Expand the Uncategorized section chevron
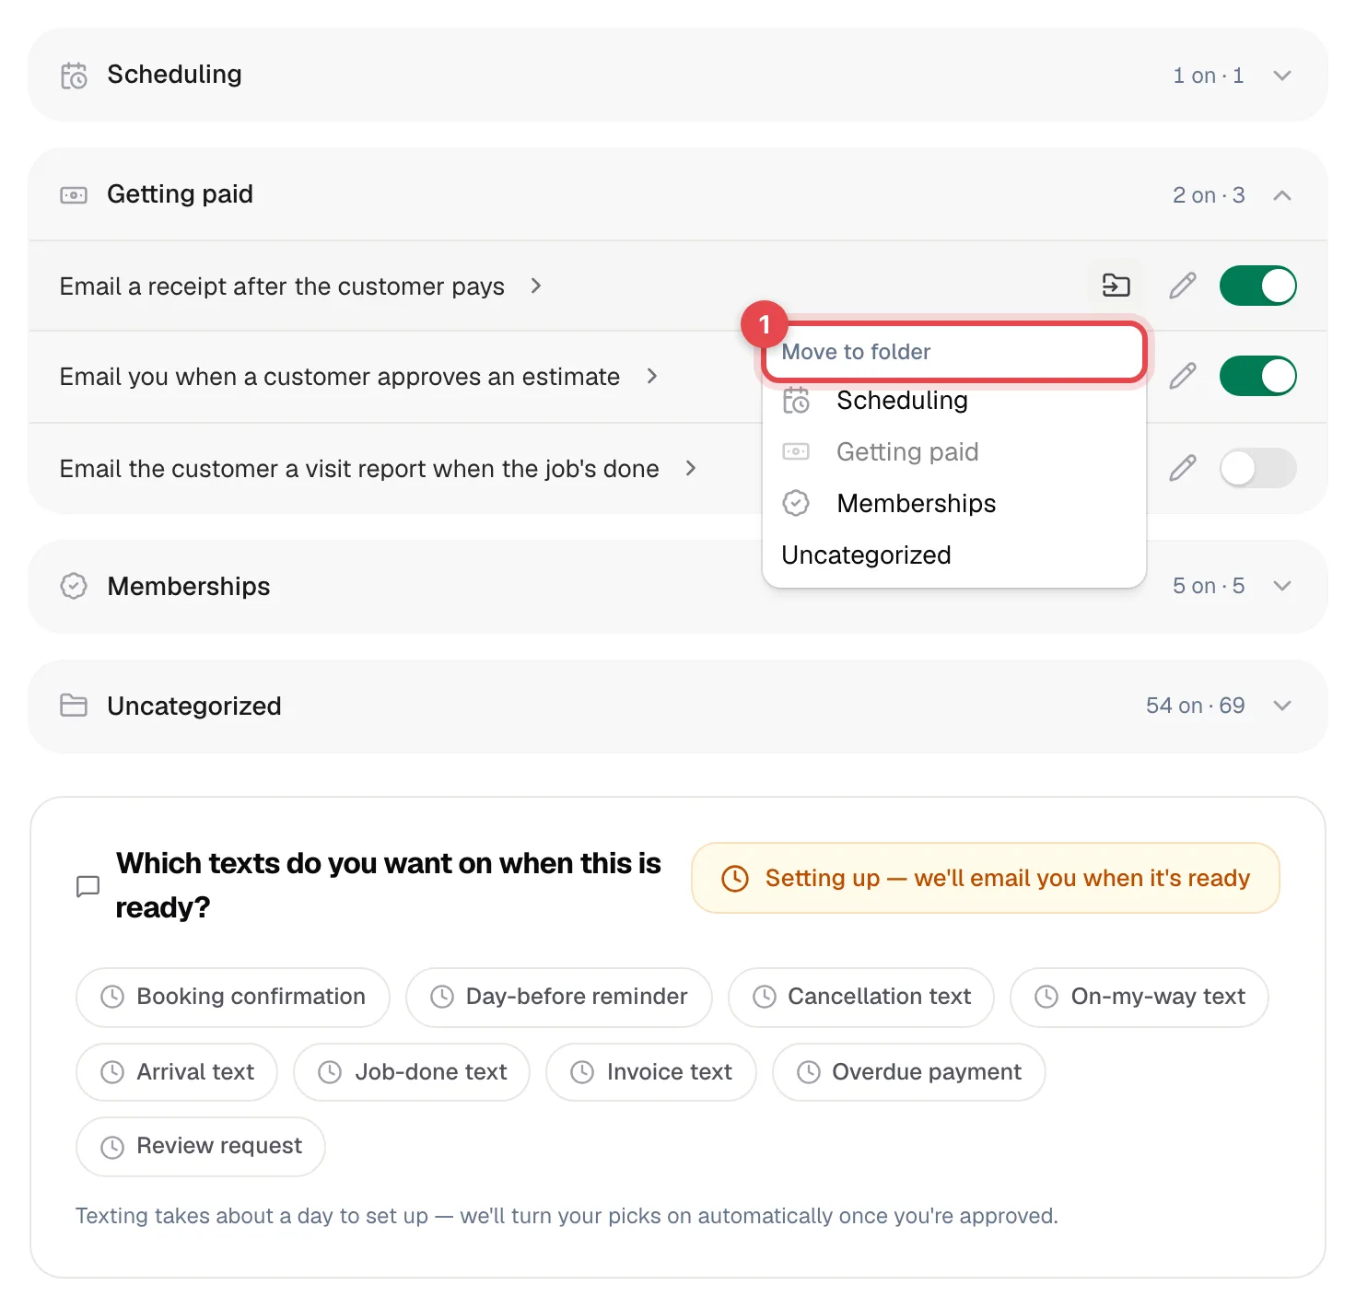Image resolution: width=1356 pixels, height=1308 pixels. coord(1282,706)
